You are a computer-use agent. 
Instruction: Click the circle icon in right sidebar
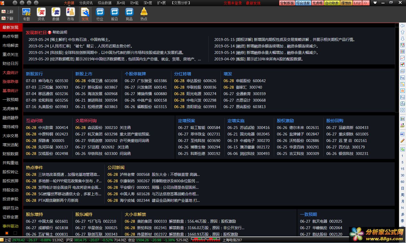point(403,110)
